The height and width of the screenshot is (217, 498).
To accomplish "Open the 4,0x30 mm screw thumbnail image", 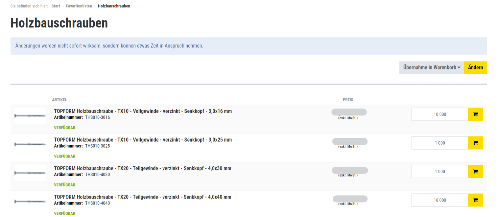I will coord(30,173).
